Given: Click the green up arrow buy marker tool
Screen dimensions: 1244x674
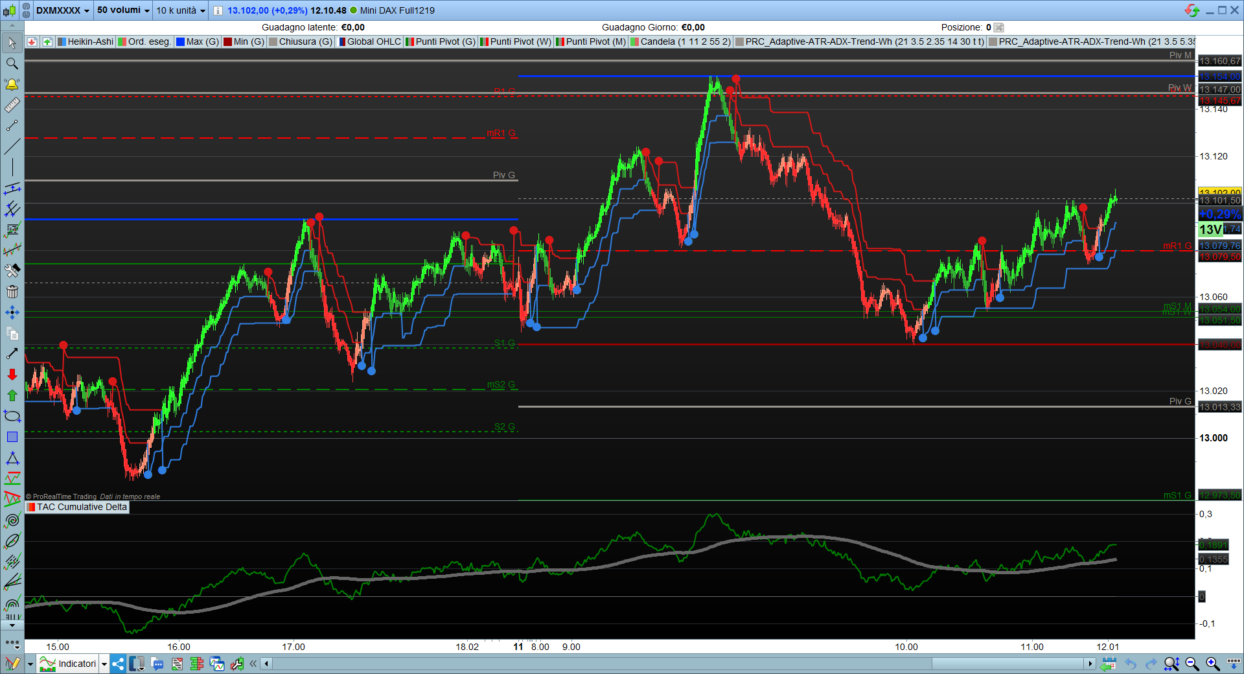Looking at the screenshot, I should point(12,395).
